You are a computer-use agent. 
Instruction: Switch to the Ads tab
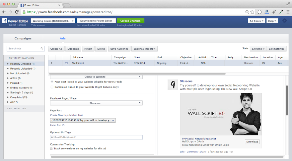click(x=63, y=38)
